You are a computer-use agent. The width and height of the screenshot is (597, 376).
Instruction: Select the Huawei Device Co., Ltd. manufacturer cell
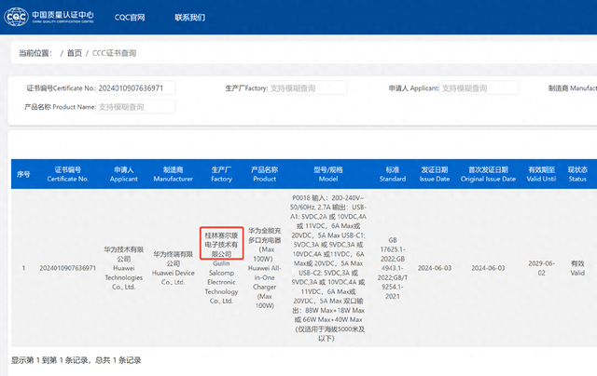click(x=174, y=268)
